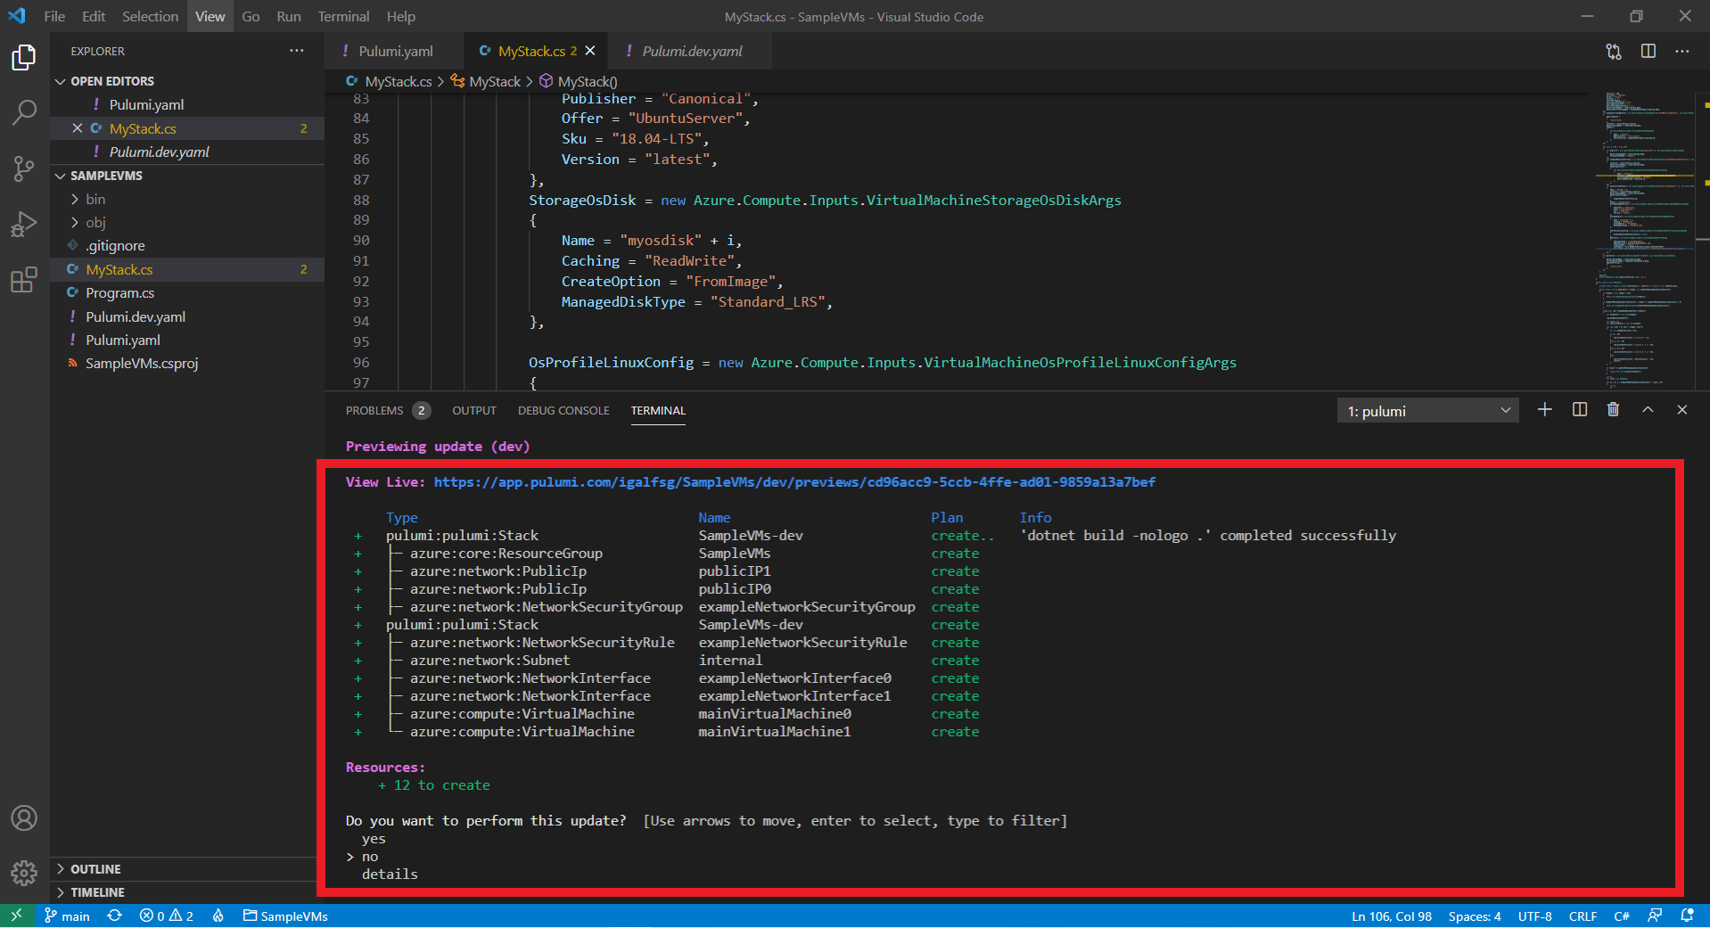This screenshot has width=1710, height=928.
Task: Open the Extensions view
Action: pos(24,280)
